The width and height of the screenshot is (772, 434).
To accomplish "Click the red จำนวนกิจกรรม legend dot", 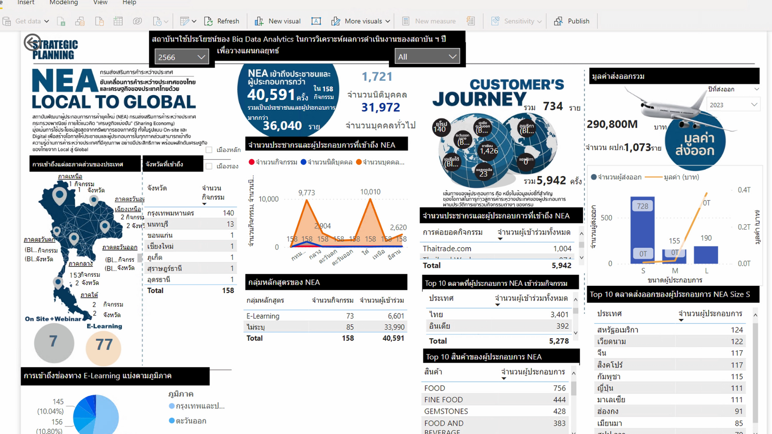I will [251, 162].
